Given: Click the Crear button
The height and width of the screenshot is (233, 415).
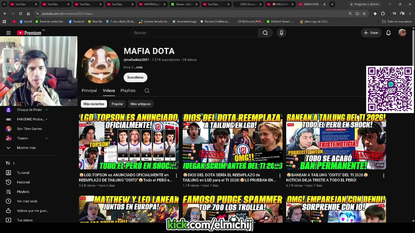Looking at the screenshot, I should [371, 33].
